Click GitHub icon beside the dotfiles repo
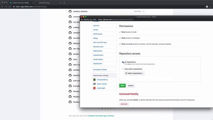The image size is (213, 120). pos(70,70)
